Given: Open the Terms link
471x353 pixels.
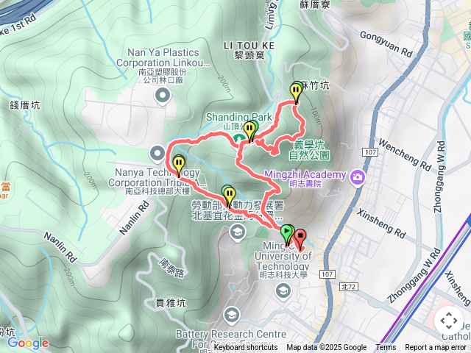Looking at the screenshot, I should point(386,348).
